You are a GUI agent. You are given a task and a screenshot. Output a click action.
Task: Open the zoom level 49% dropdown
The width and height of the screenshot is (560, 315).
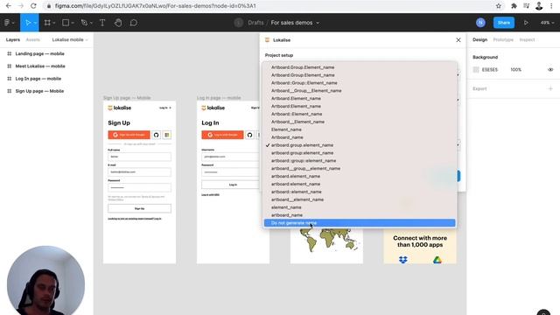click(x=547, y=23)
